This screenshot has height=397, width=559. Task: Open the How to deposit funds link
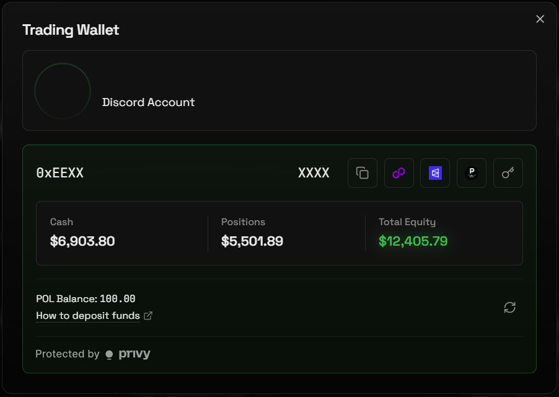pyautogui.click(x=88, y=316)
